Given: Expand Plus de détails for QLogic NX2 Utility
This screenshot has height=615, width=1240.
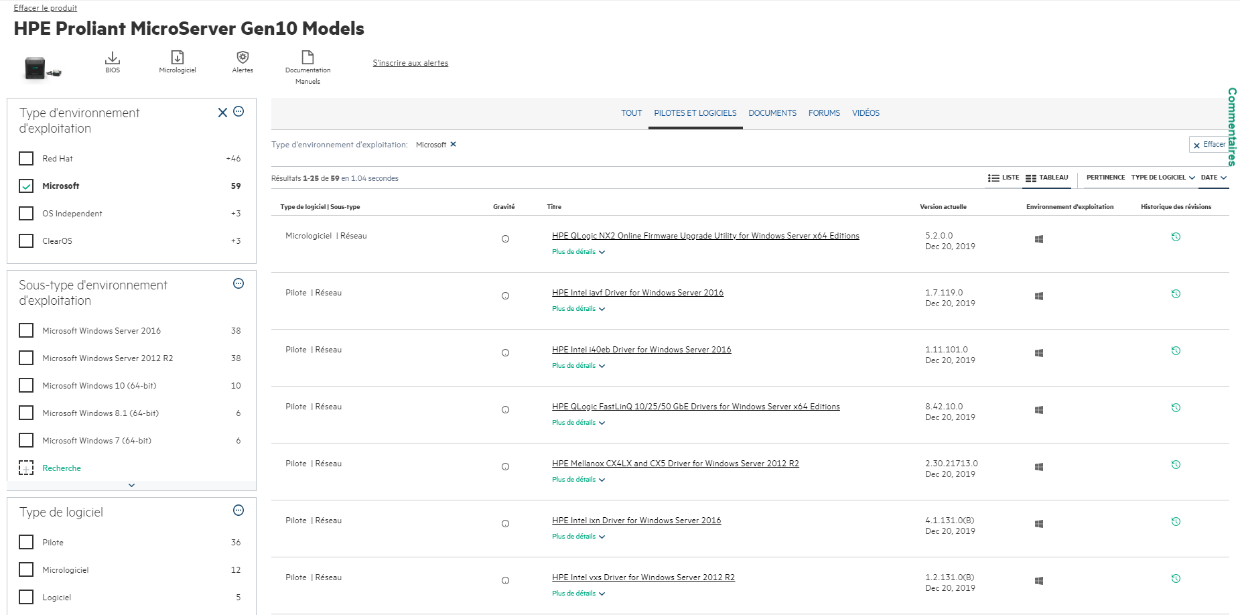Looking at the screenshot, I should (x=578, y=252).
